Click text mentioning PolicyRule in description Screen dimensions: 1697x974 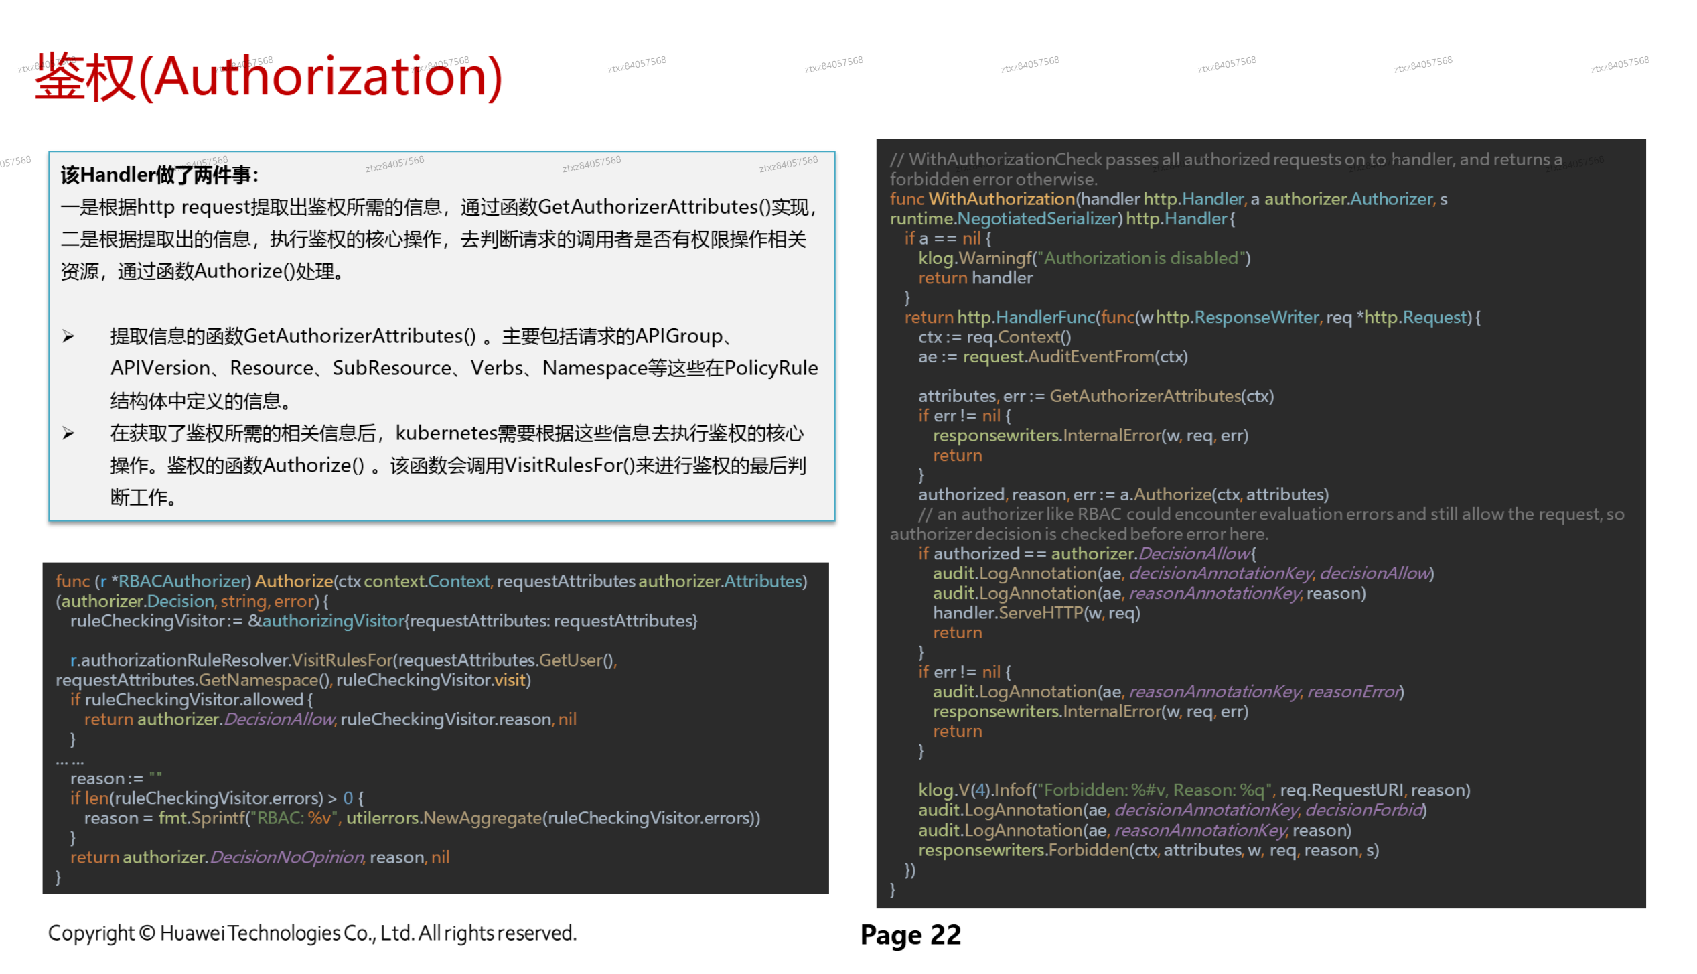click(770, 368)
